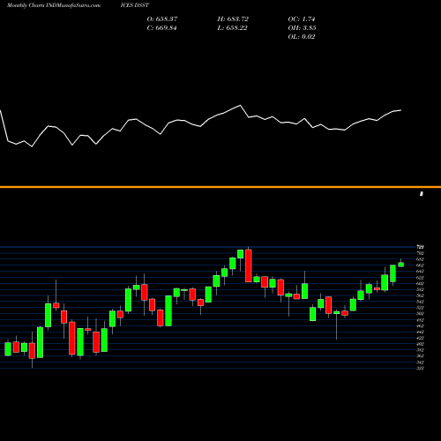Click the orange horizontal separator line
441x441 pixels.
(x=220, y=187)
